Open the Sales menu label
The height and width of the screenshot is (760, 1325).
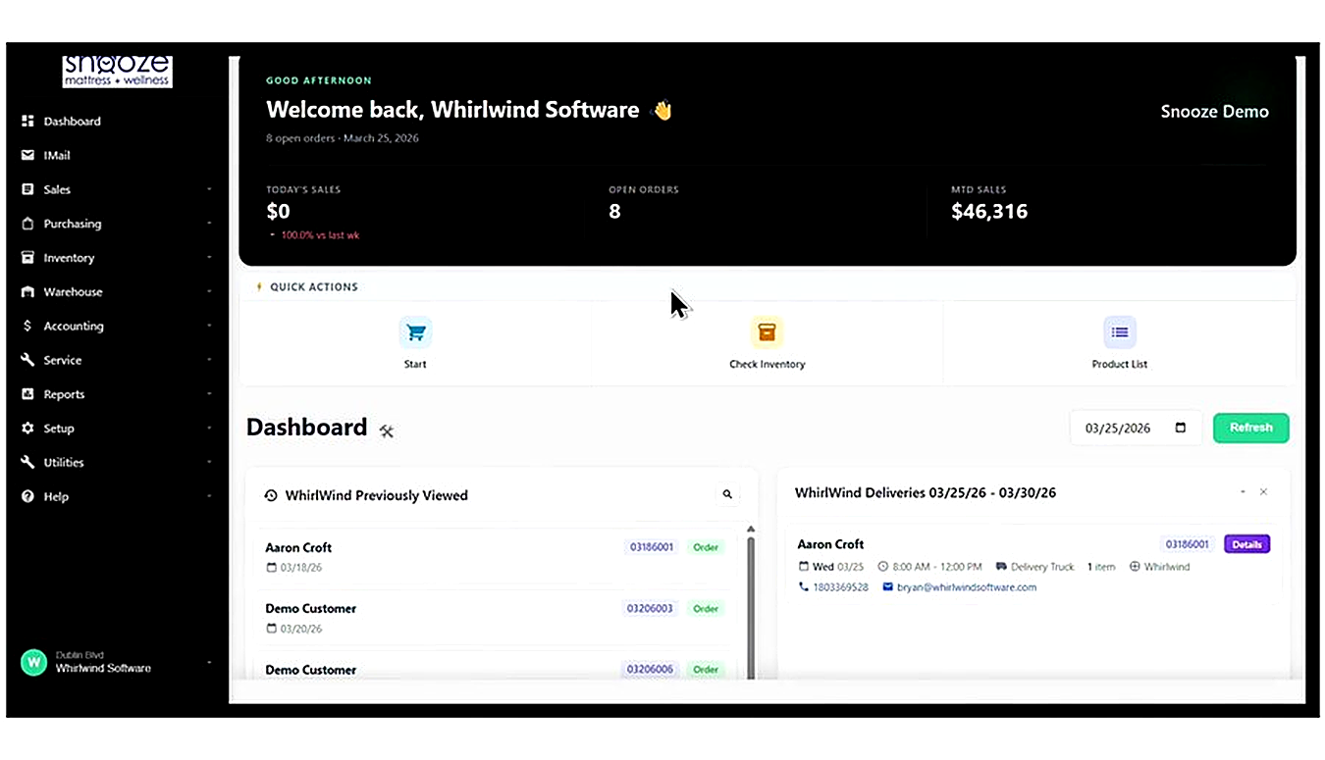[x=57, y=190]
